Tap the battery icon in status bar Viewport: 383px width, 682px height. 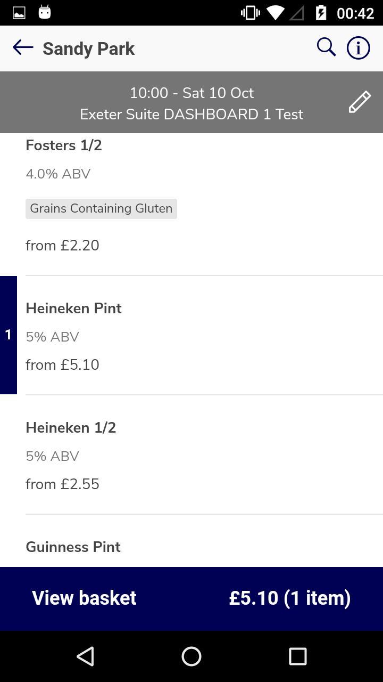tap(321, 13)
